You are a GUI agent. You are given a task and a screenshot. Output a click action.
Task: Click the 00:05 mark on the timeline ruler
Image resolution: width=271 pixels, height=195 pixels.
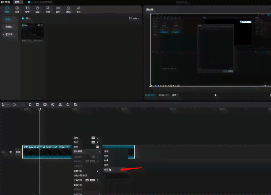coord(75,109)
